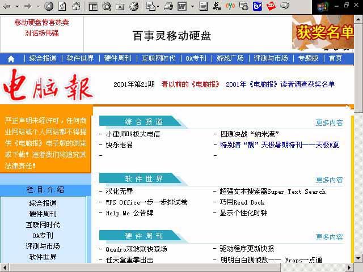363x272 pixels.
Task: Click the blue square toolbar icon
Action: click(x=257, y=6)
